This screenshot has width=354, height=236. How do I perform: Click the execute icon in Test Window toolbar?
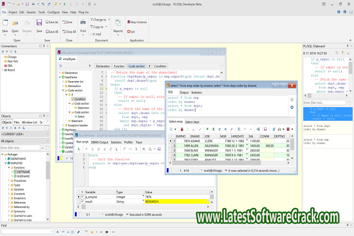point(79,149)
